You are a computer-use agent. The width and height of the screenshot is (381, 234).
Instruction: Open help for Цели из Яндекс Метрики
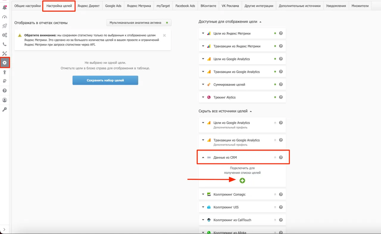pos(281,33)
